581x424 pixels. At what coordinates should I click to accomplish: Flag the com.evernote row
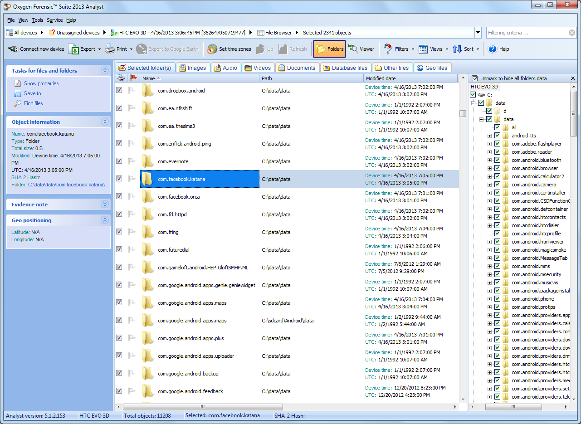pos(132,161)
